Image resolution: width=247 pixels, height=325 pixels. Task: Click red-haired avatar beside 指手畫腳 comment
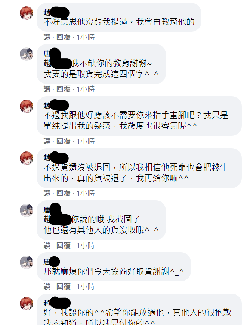[x=27, y=106]
